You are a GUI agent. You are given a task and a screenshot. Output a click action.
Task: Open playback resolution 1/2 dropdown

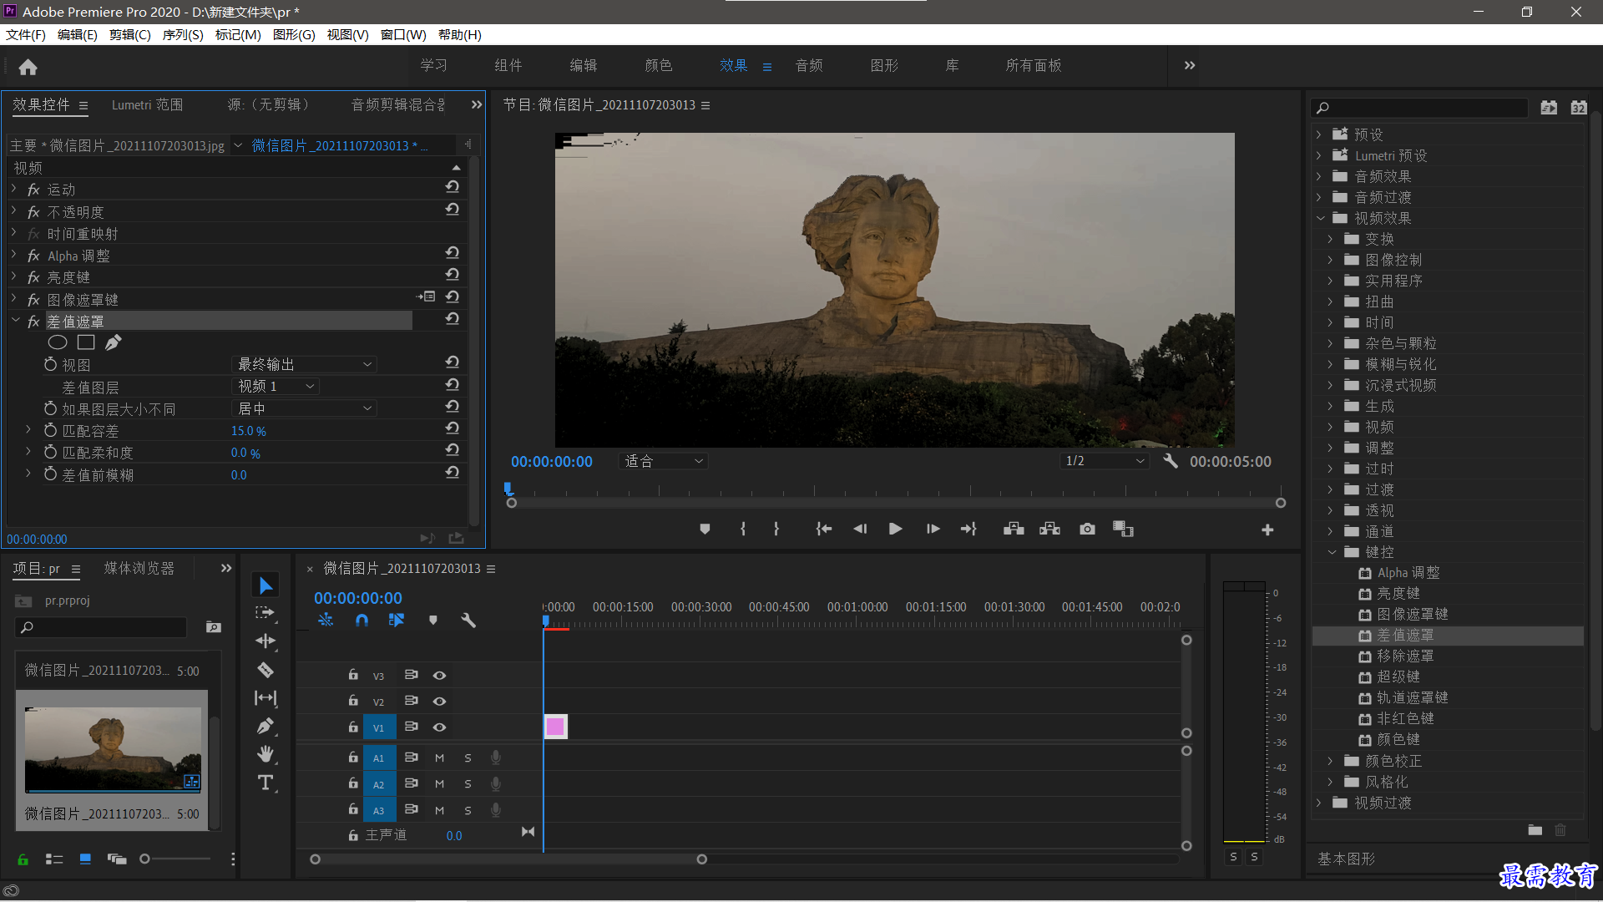point(1105,461)
